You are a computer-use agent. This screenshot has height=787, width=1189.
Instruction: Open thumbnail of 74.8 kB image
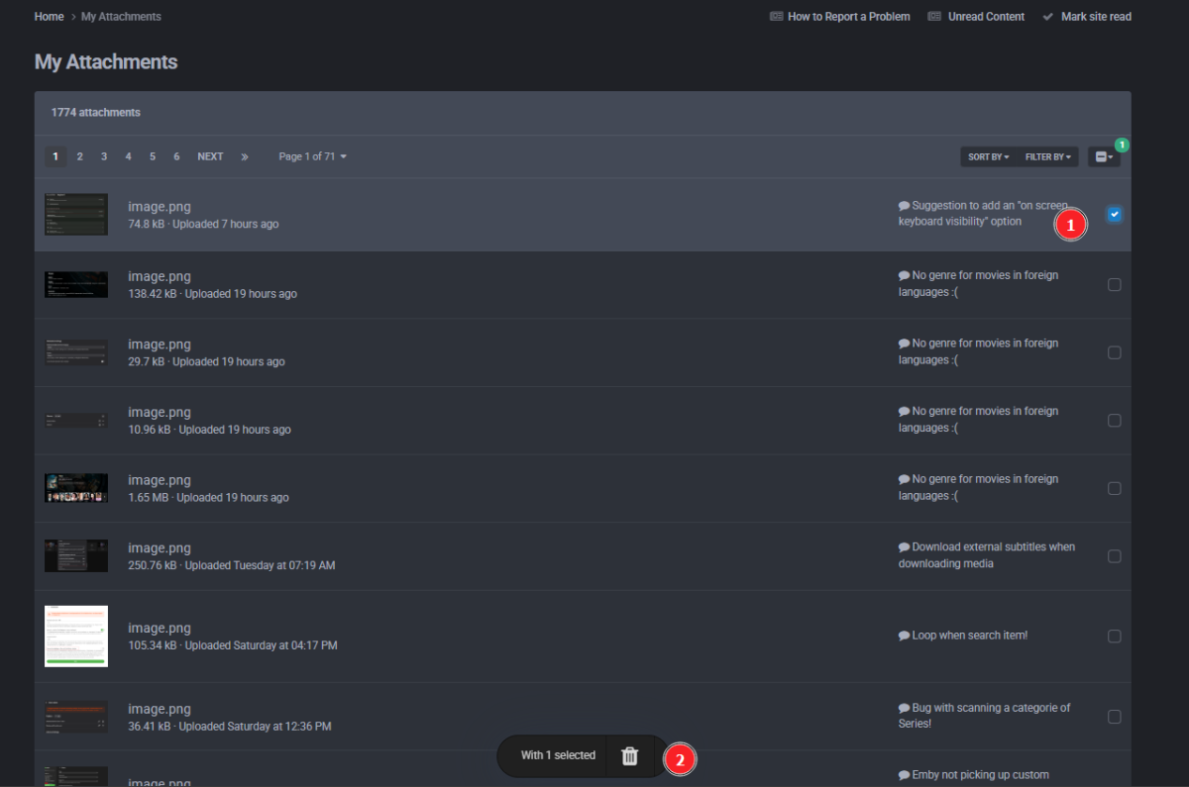click(76, 215)
